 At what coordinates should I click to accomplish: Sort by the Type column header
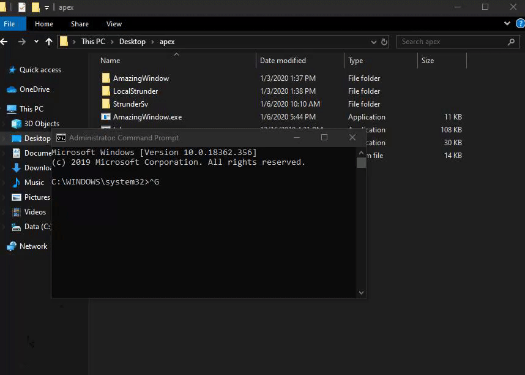click(x=356, y=61)
